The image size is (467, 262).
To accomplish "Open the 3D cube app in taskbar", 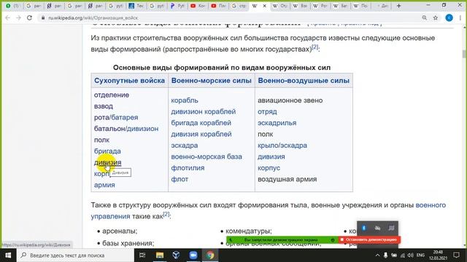I will (176, 255).
